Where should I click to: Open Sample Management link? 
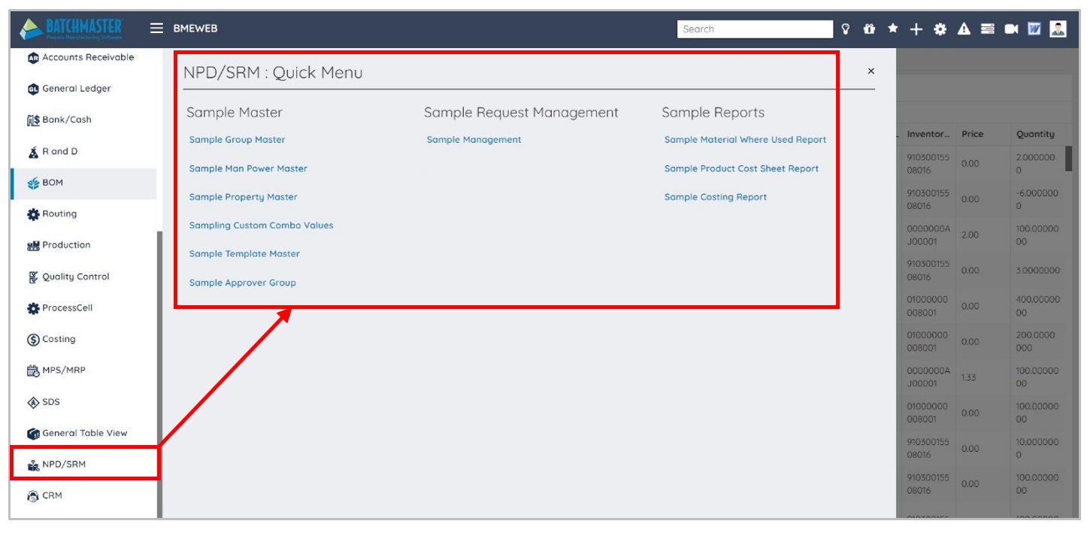474,140
